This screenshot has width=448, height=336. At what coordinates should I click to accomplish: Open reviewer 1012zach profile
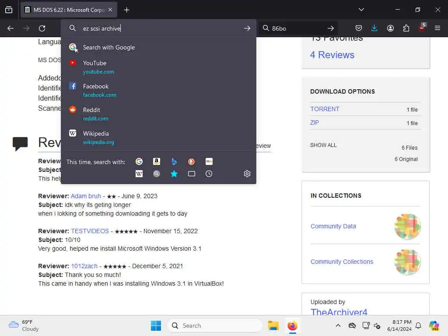coord(84,266)
